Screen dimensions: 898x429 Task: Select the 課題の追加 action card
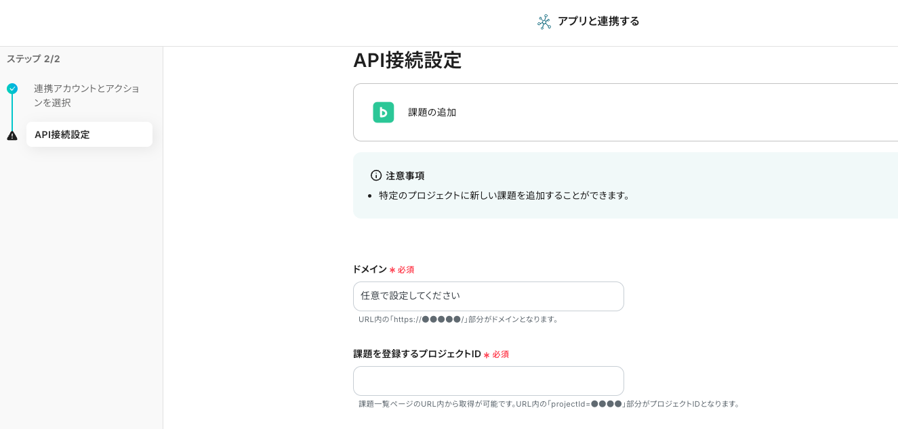[x=625, y=112]
